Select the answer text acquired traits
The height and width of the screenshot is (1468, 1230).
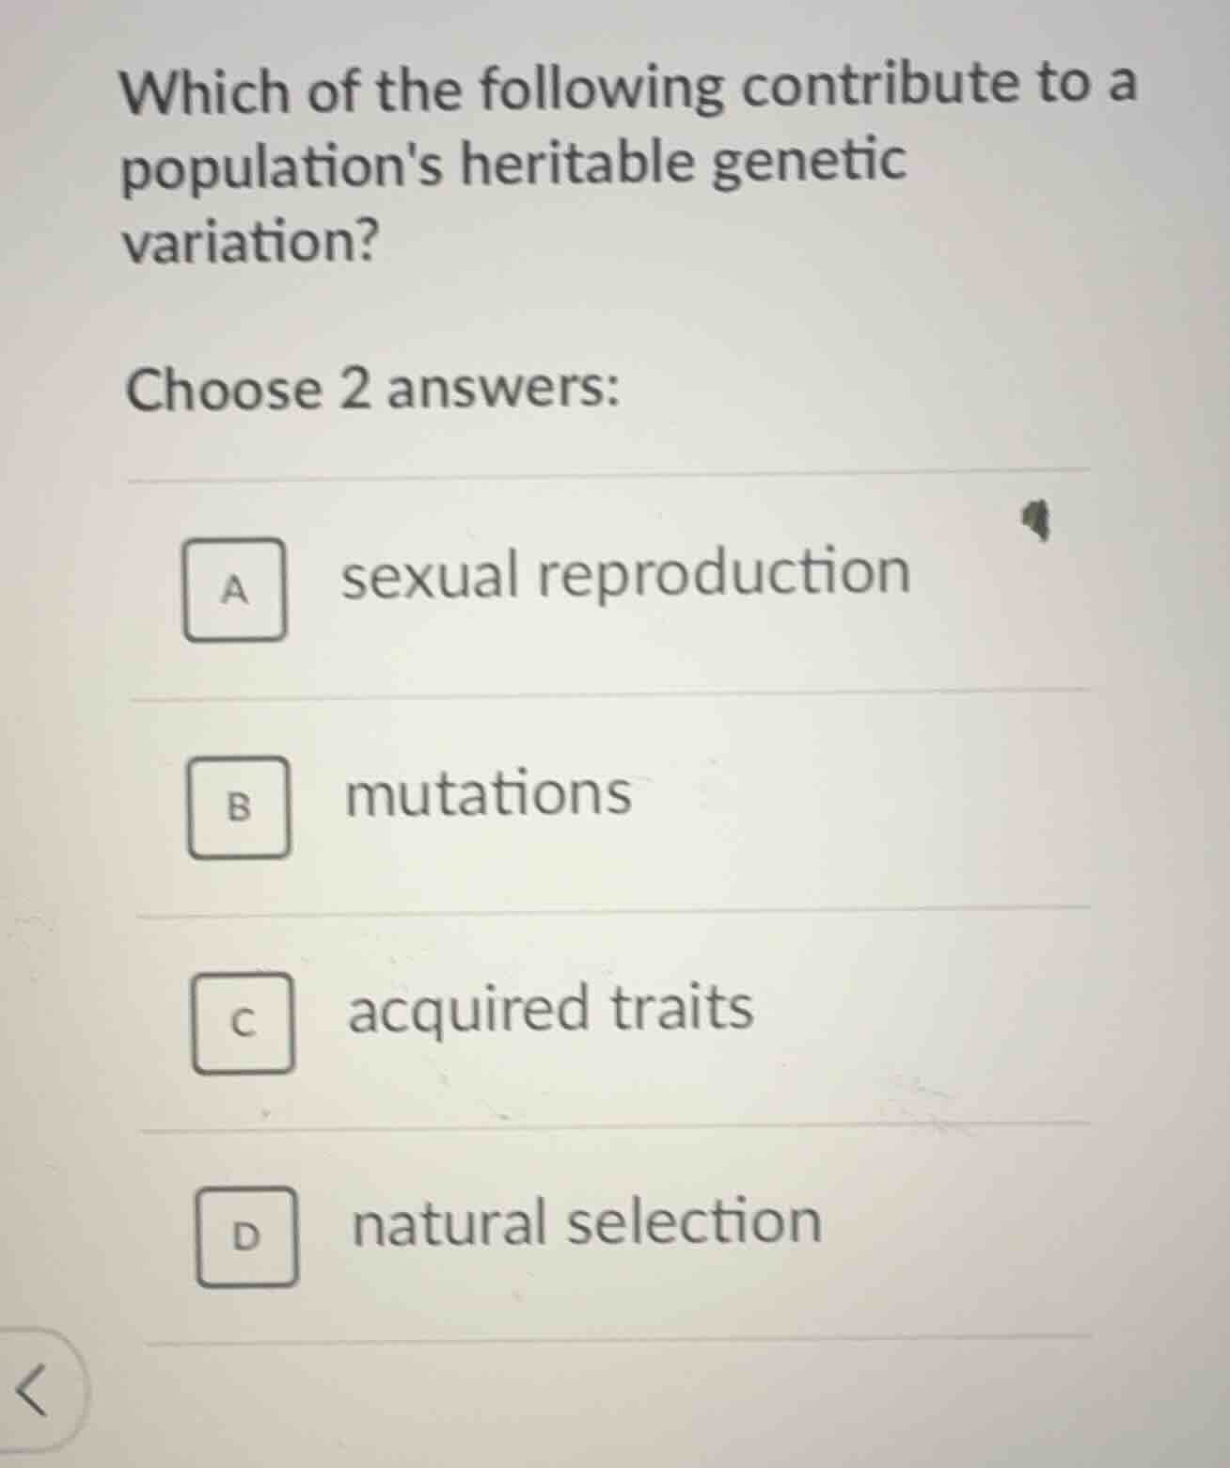pos(548,1012)
